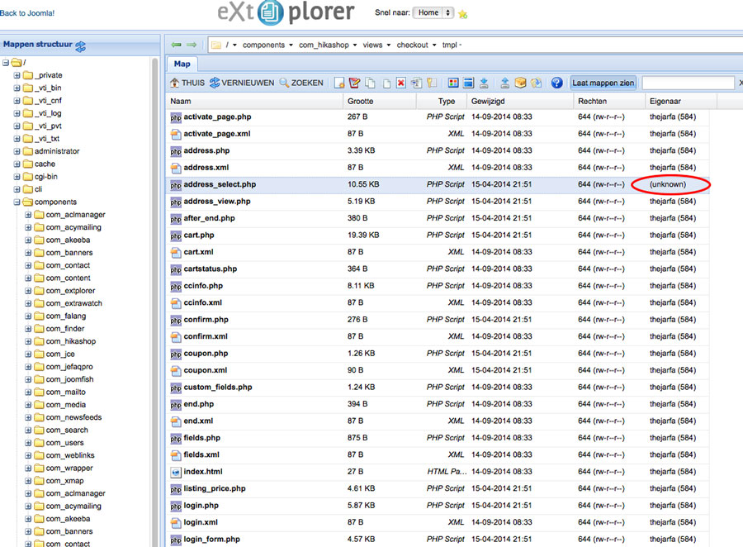
Task: Collapse the components folder in tree
Action: click(x=17, y=202)
